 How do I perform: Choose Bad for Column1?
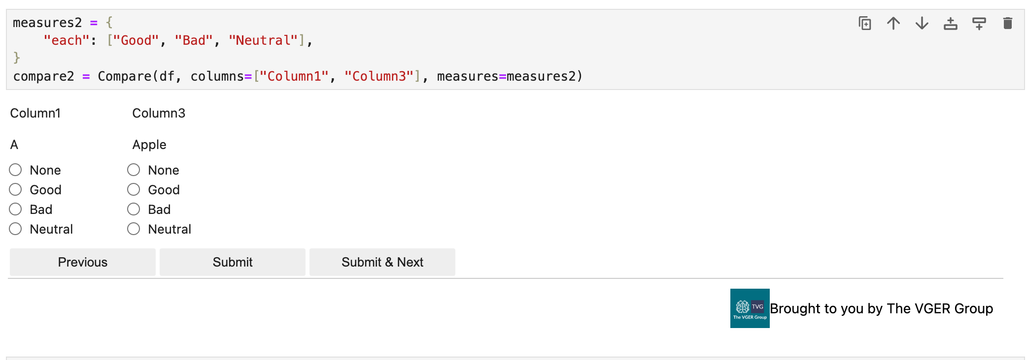tap(15, 210)
